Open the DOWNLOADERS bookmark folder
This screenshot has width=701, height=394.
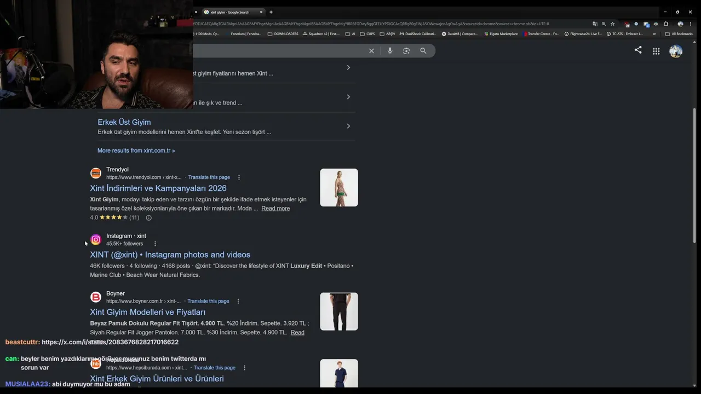pyautogui.click(x=283, y=34)
